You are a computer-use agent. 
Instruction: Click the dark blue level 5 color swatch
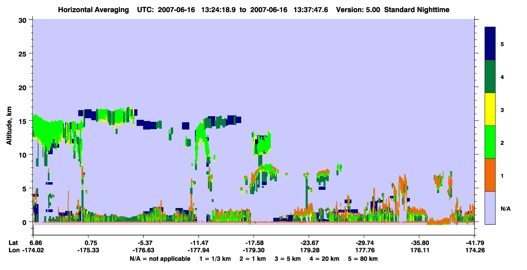[x=490, y=44]
